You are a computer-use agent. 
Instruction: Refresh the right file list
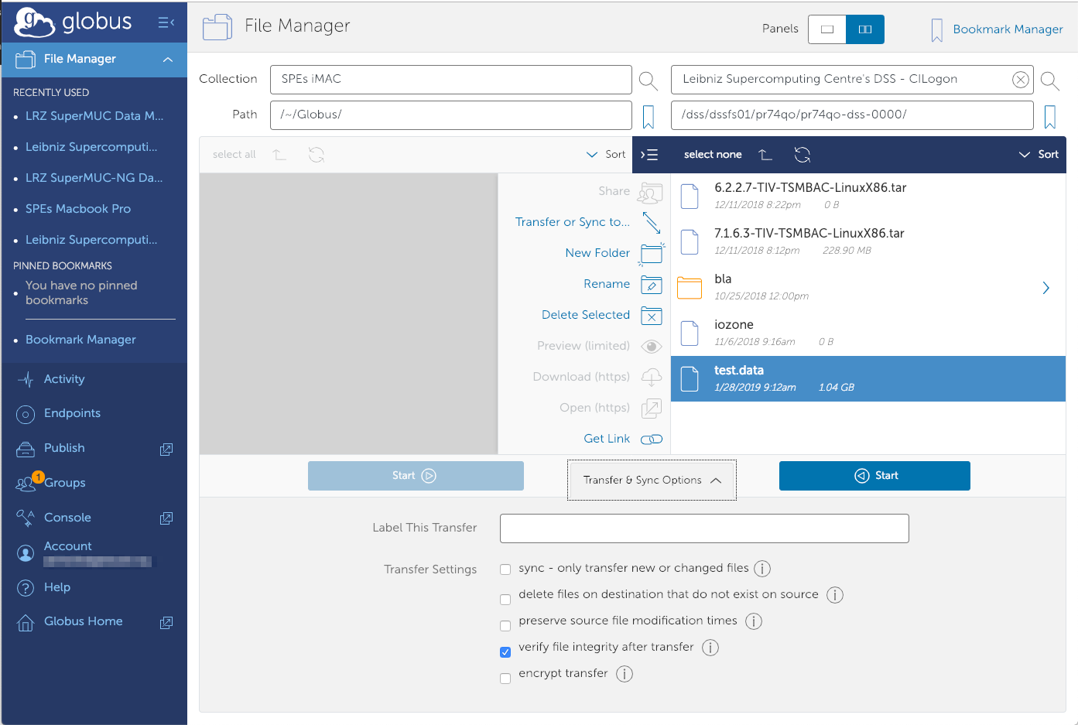pyautogui.click(x=802, y=155)
